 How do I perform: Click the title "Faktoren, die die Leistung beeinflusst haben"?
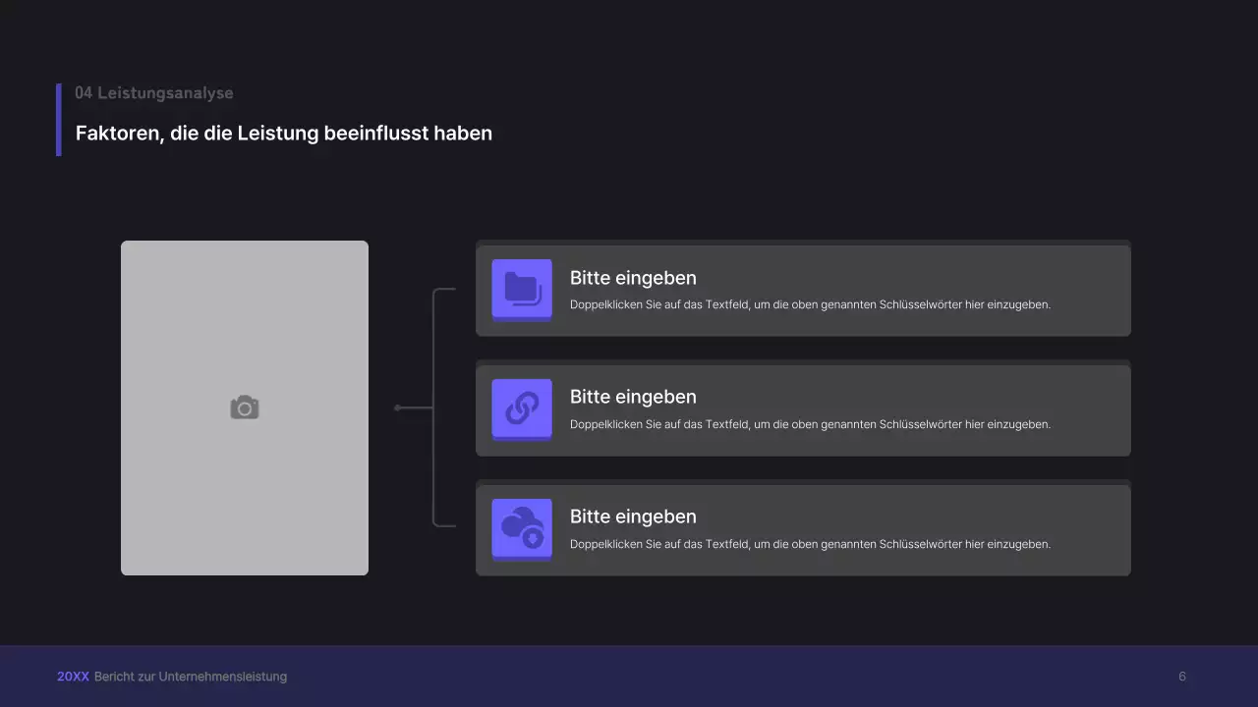pos(284,133)
